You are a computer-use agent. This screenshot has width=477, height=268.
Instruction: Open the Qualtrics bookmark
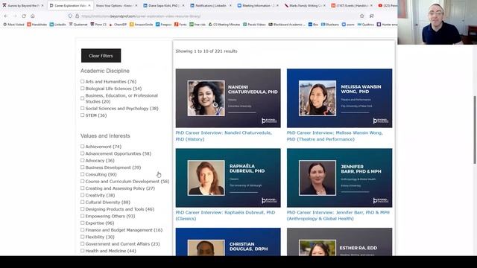point(366,25)
